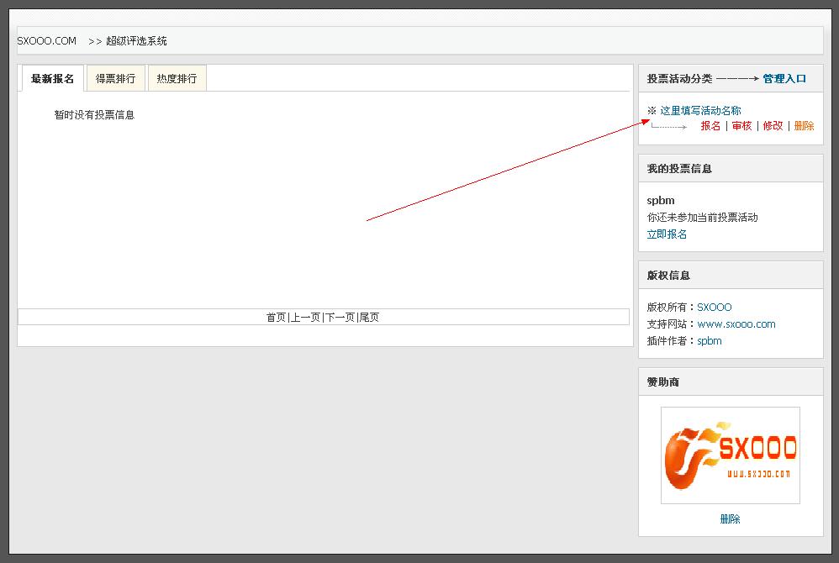Click 立即报名 to sign up

coord(667,234)
